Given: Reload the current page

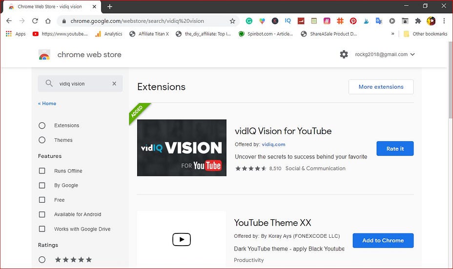Looking at the screenshot, I should (x=35, y=21).
